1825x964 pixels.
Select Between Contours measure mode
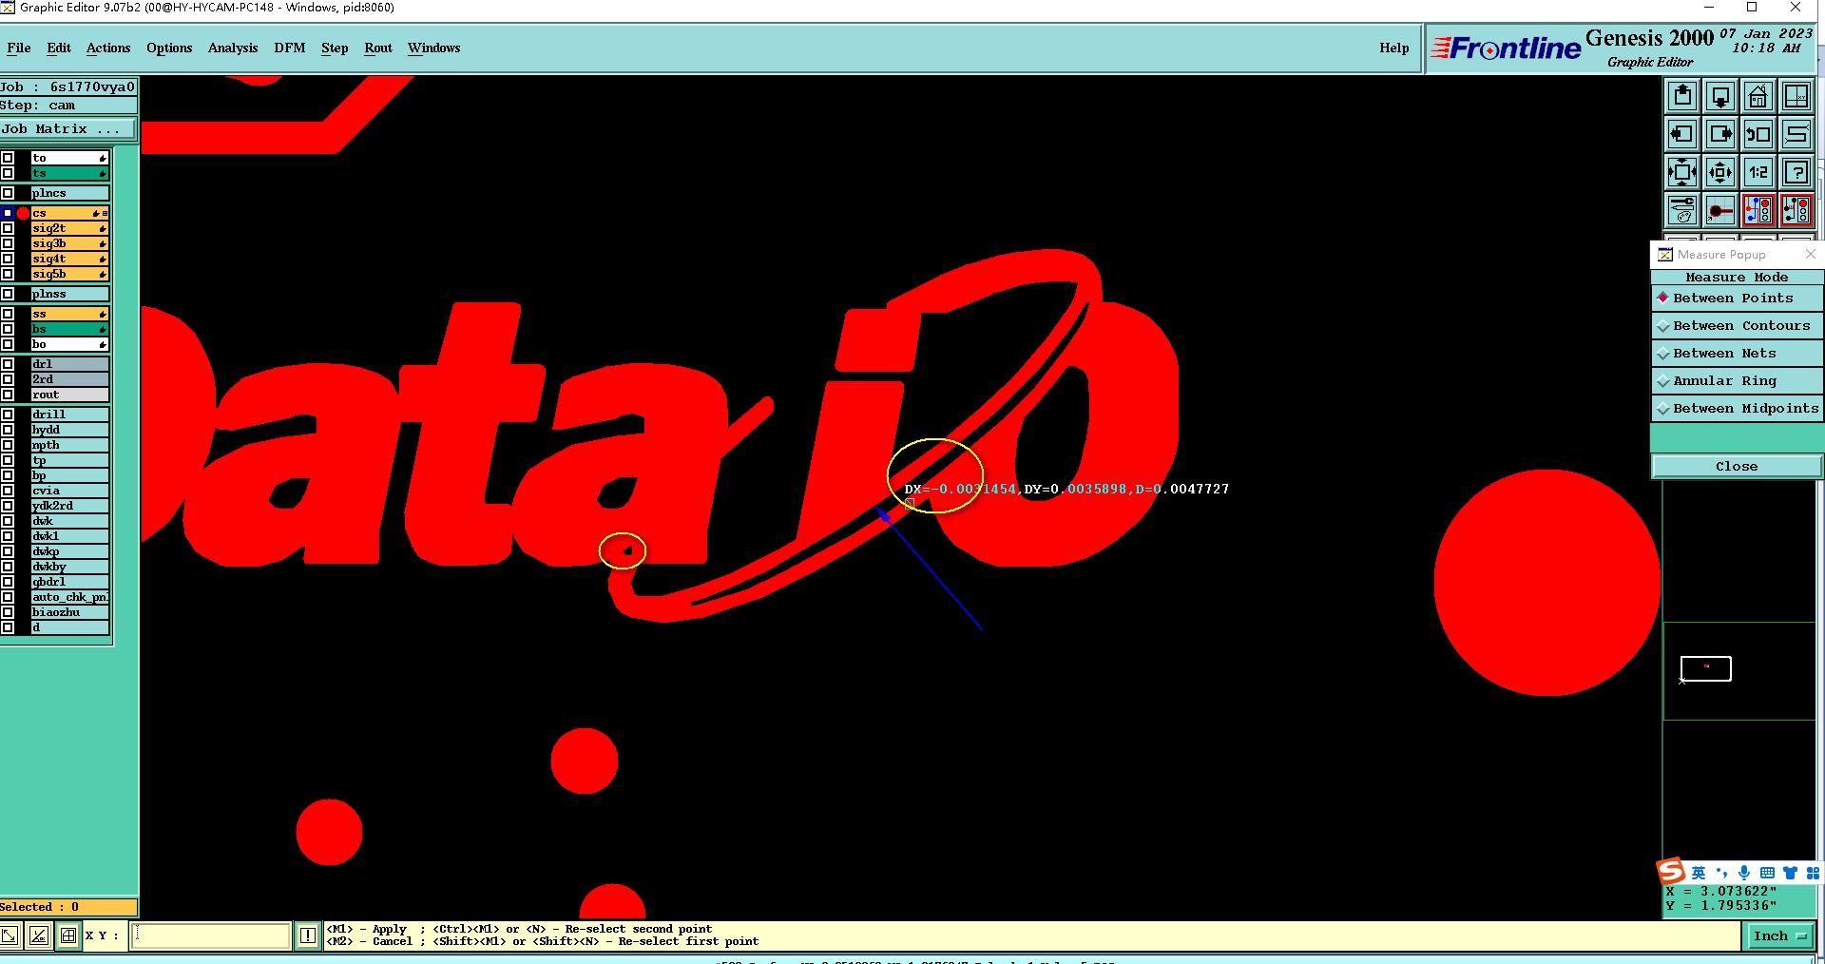coord(1737,325)
